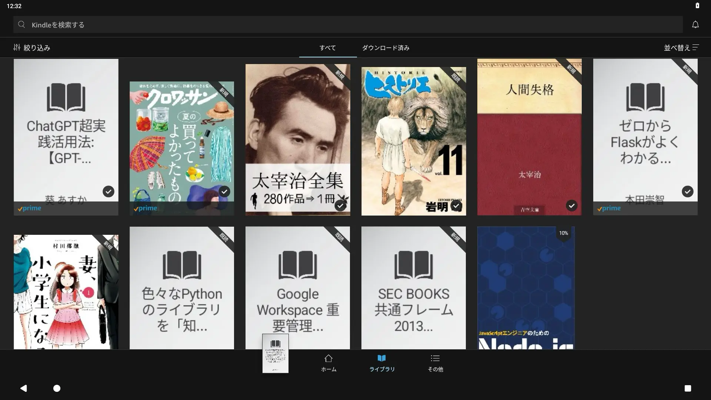Screen dimensions: 711x400
Task: Click the 既読 ribbon on ヒストリエ
Action: tap(455, 77)
